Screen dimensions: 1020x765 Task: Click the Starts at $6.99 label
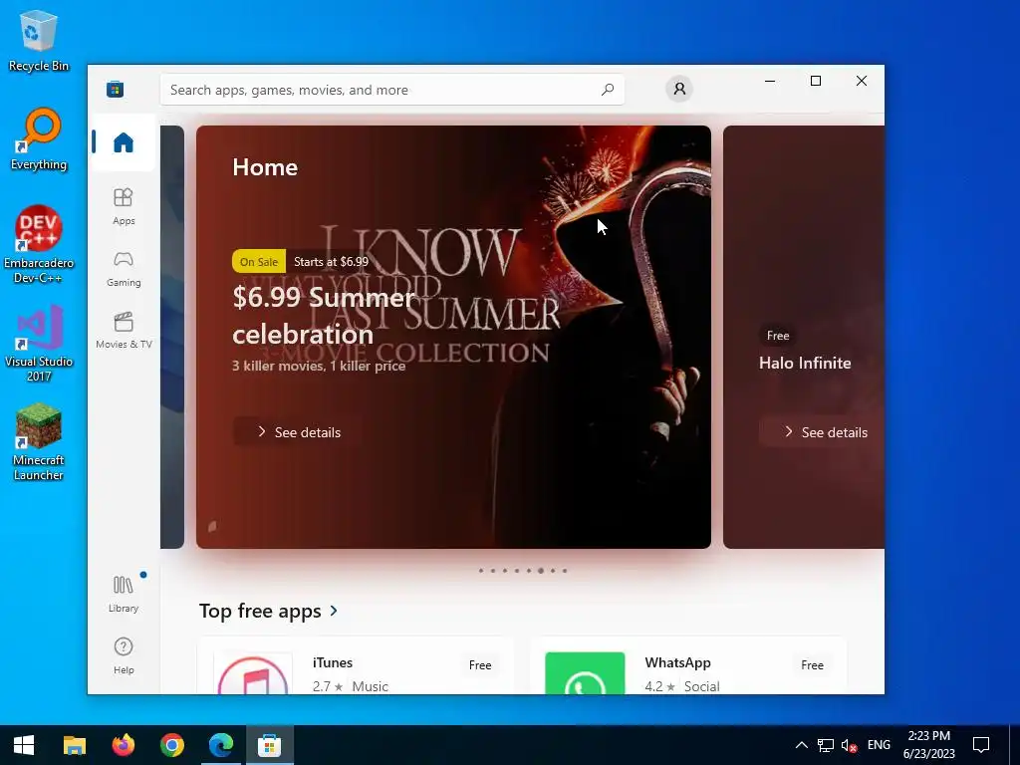(331, 262)
